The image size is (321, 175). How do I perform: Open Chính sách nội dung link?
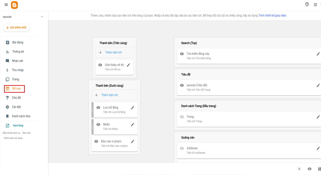tap(13, 138)
